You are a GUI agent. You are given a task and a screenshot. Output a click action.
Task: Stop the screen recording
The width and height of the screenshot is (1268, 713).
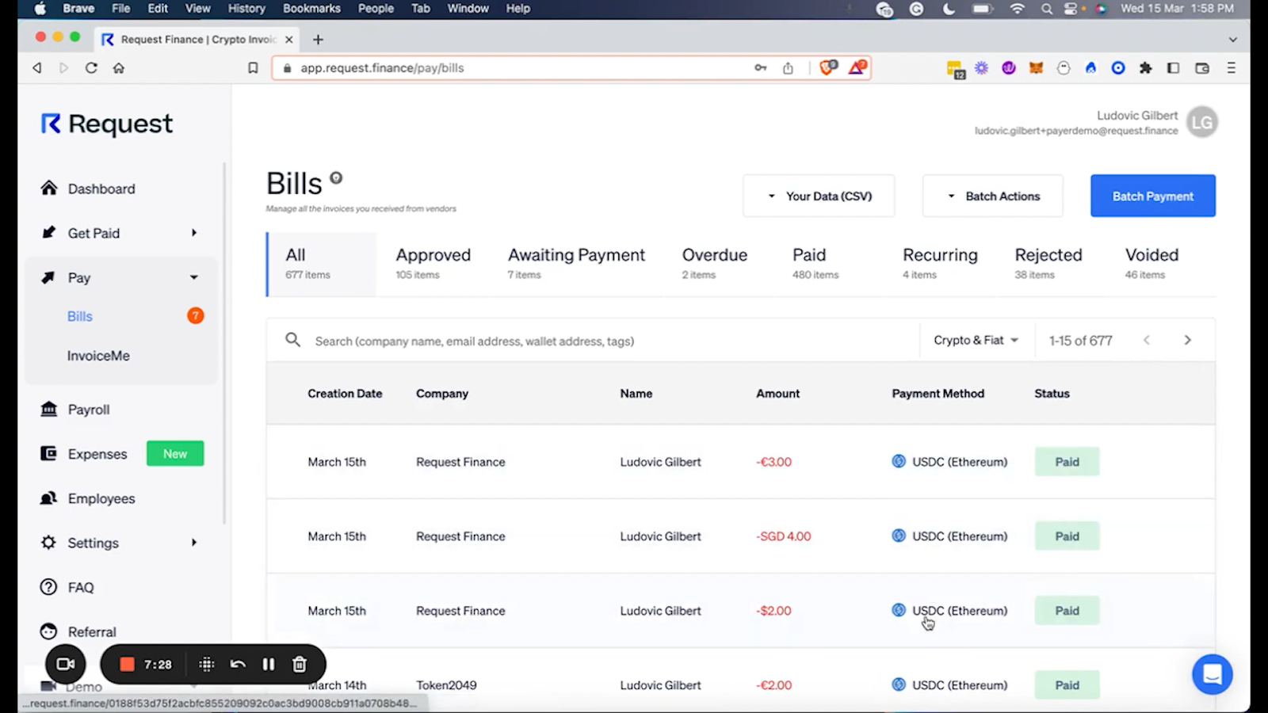pos(127,664)
